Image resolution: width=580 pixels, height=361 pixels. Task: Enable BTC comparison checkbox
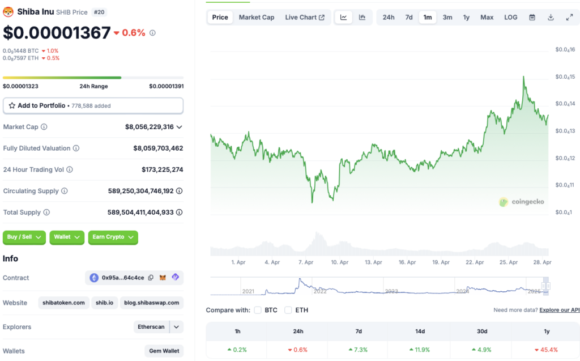(x=258, y=310)
